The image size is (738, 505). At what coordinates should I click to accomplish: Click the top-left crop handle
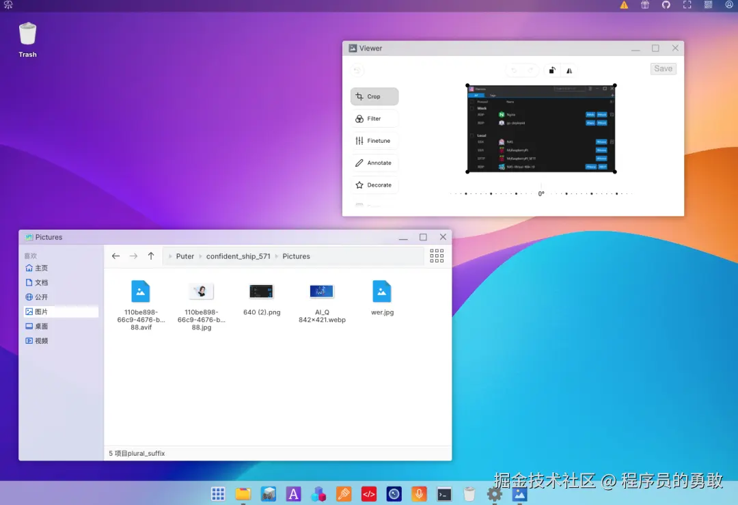click(x=467, y=85)
